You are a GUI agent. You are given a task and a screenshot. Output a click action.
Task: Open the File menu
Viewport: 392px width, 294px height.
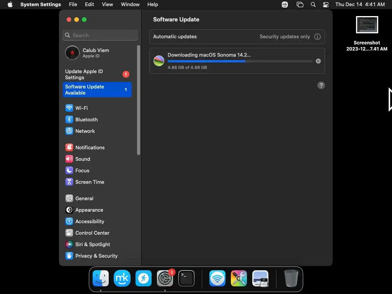(x=73, y=5)
